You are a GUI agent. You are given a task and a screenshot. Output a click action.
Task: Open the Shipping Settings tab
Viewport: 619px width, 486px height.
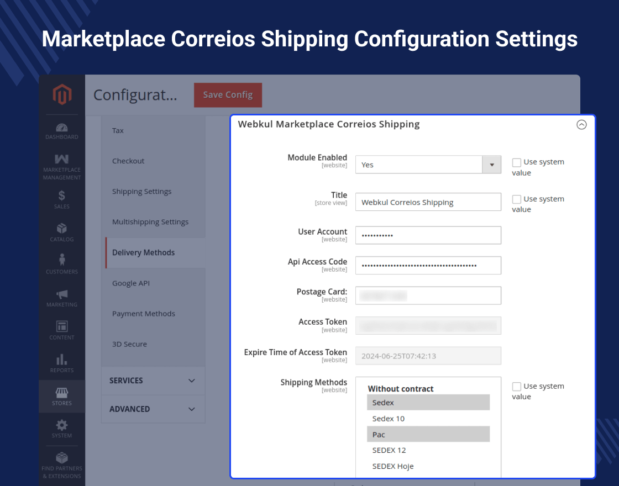pos(153,191)
